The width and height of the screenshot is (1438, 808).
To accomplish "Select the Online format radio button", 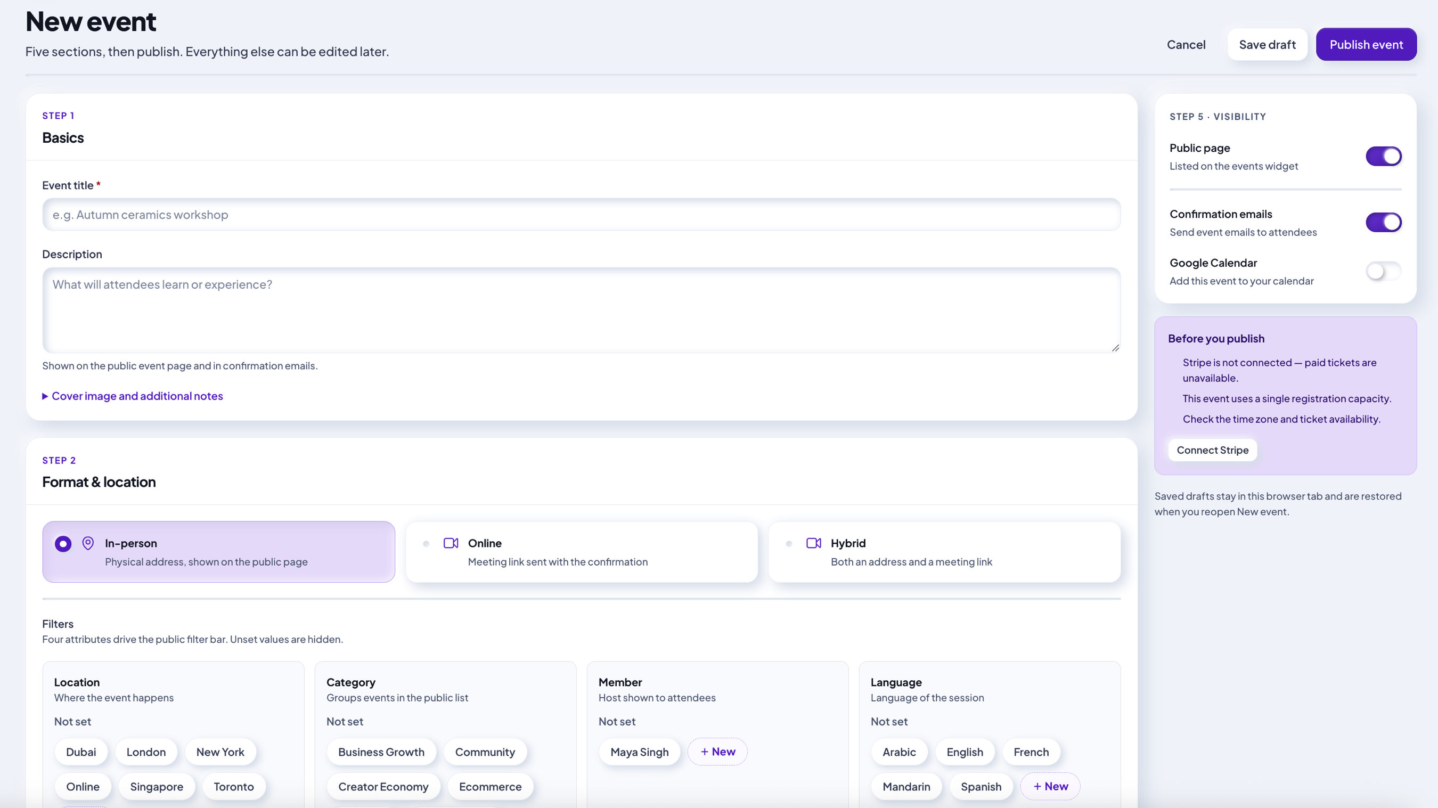I will [426, 543].
